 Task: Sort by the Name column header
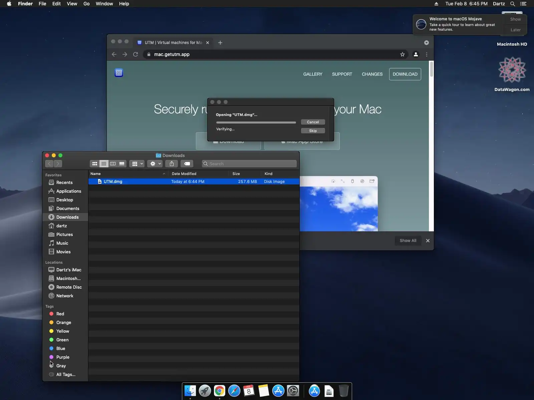pyautogui.click(x=128, y=174)
